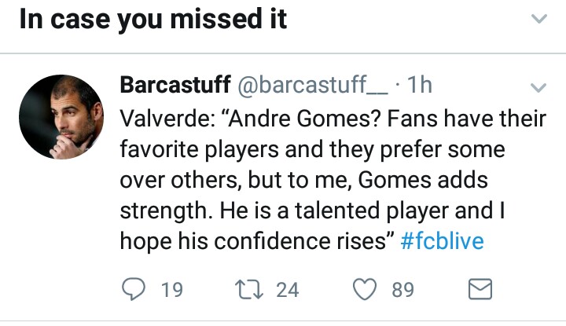Select the "In case you missed it" header
Image resolution: width=566 pixels, height=326 pixels.
pos(153,19)
